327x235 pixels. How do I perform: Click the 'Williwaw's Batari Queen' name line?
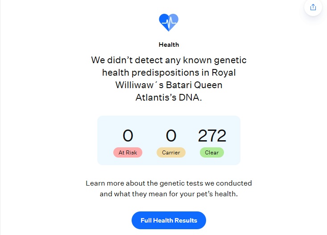tap(169, 85)
